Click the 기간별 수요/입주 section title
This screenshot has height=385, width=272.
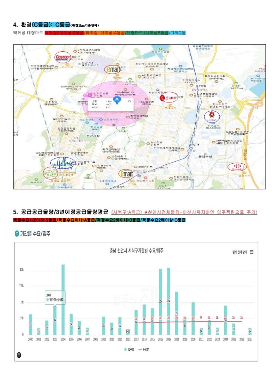(35, 234)
